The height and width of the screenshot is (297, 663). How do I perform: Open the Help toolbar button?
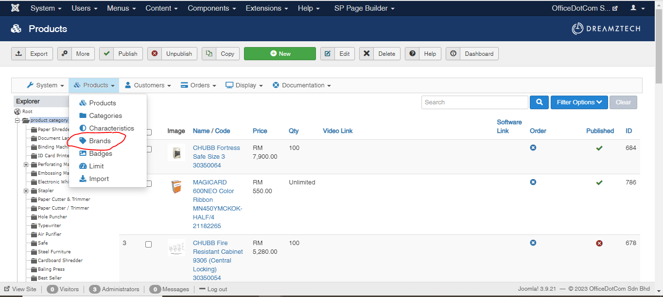(x=423, y=54)
